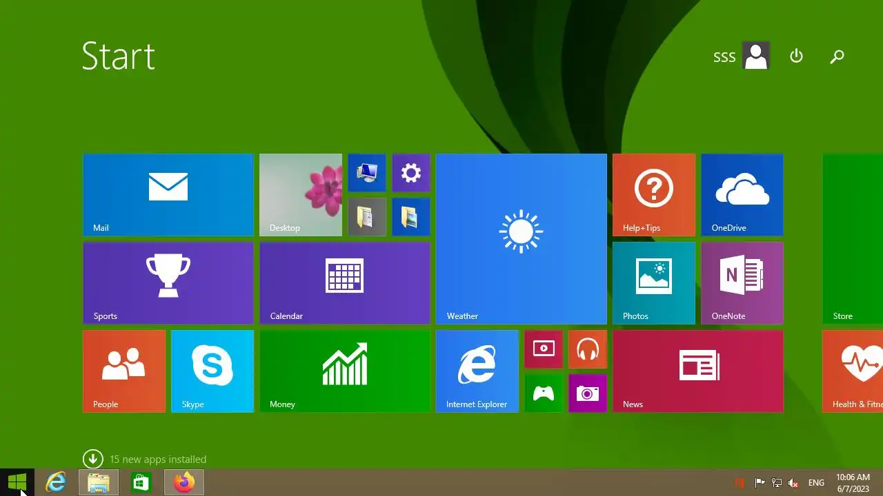The height and width of the screenshot is (496, 883).
Task: Show all apps with the down arrow
Action: click(x=93, y=459)
